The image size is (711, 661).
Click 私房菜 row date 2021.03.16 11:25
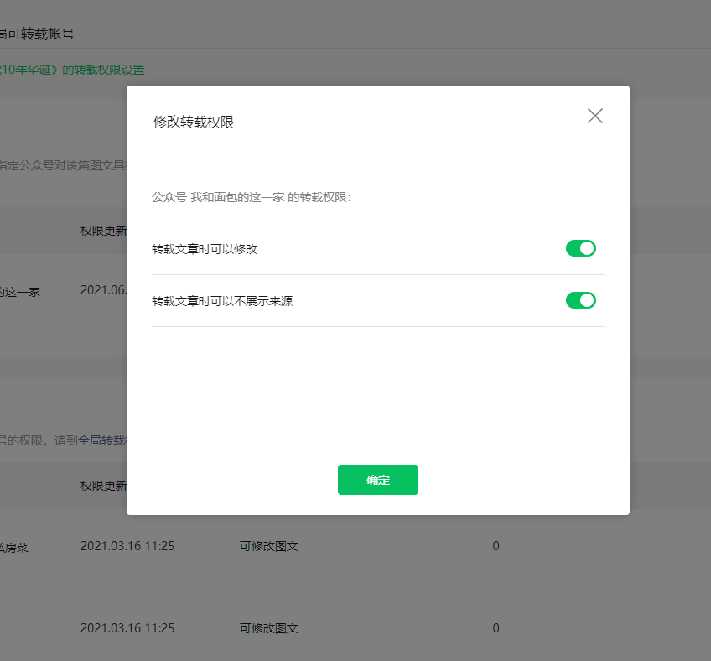(127, 546)
